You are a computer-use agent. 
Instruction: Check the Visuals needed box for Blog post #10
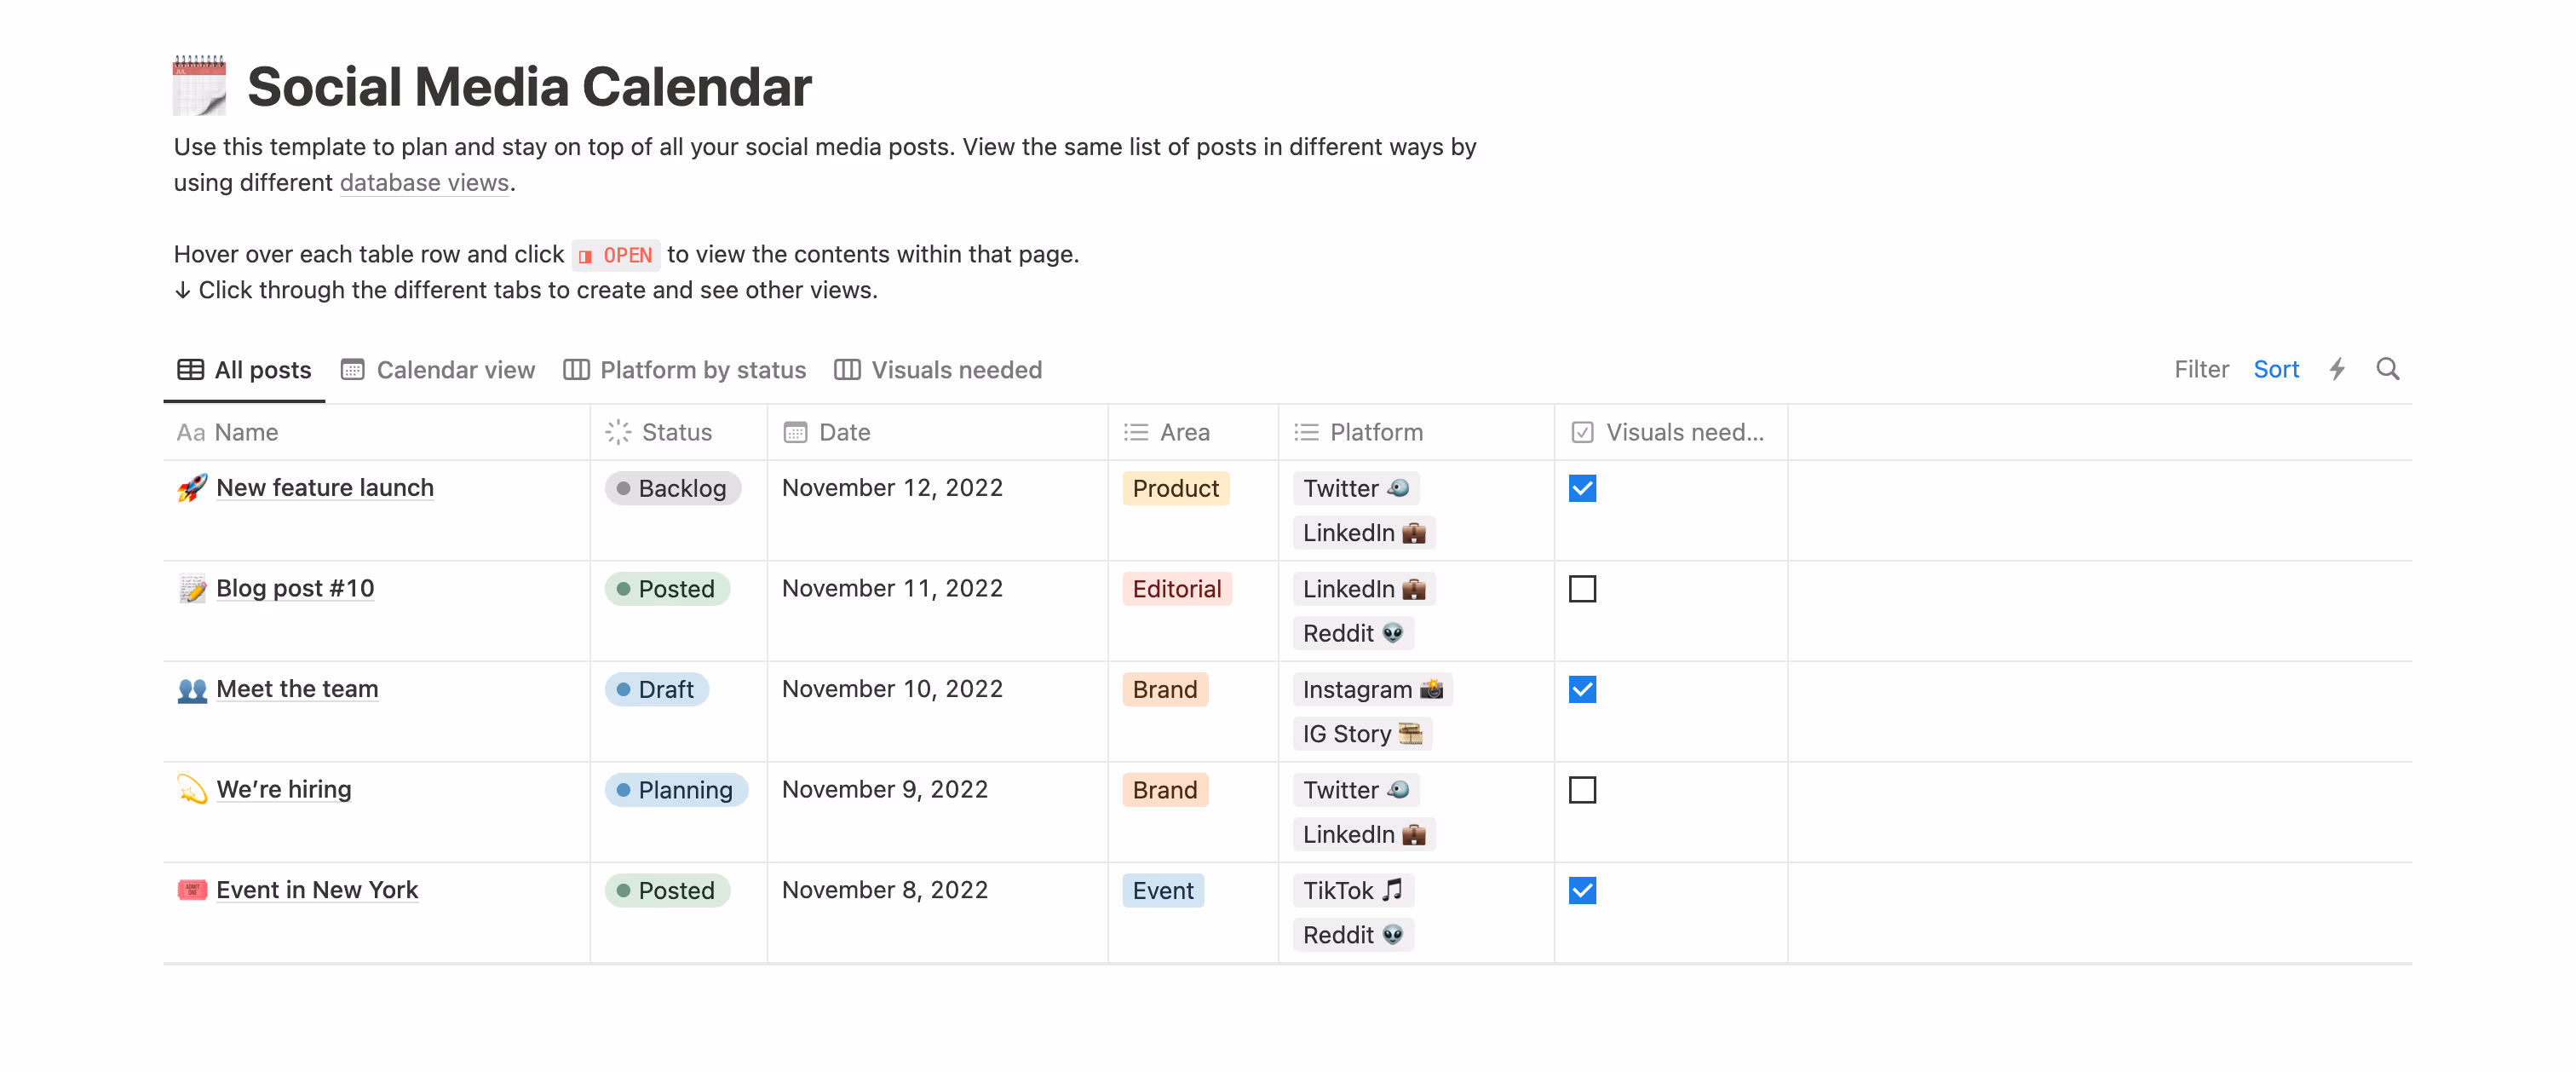pyautogui.click(x=1583, y=589)
